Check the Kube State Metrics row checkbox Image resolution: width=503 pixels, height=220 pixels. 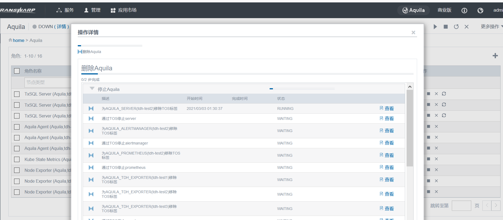point(17,159)
